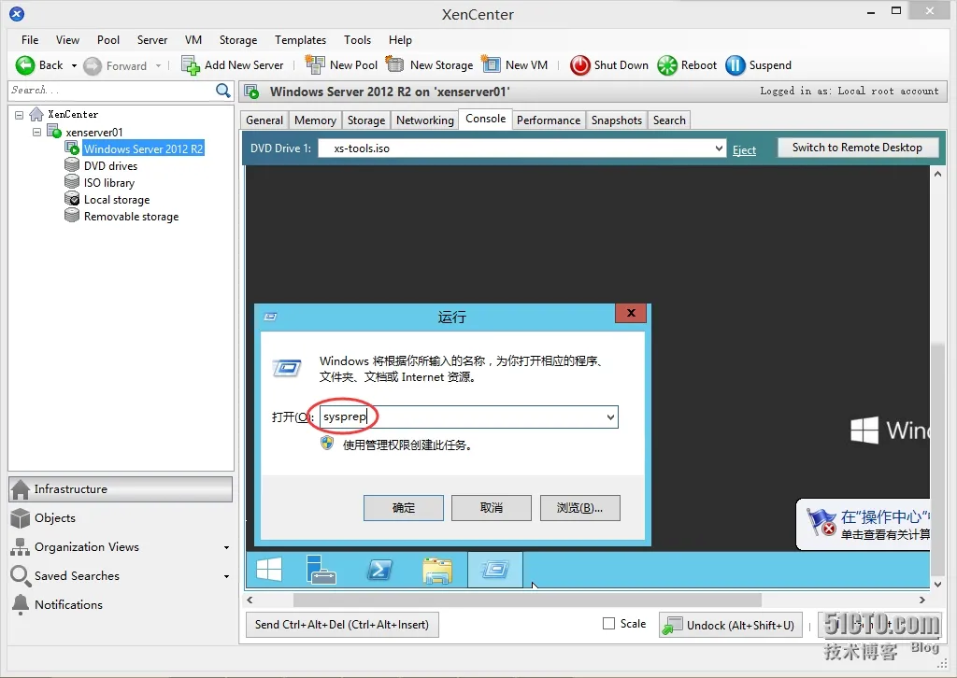This screenshot has width=957, height=678.
Task: Open the Forward history dropdown arrow
Action: point(158,66)
